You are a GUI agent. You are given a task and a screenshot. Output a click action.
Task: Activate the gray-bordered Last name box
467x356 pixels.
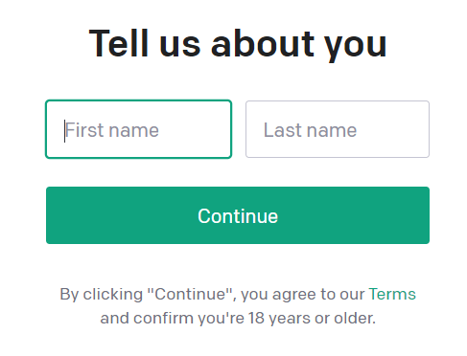click(338, 129)
